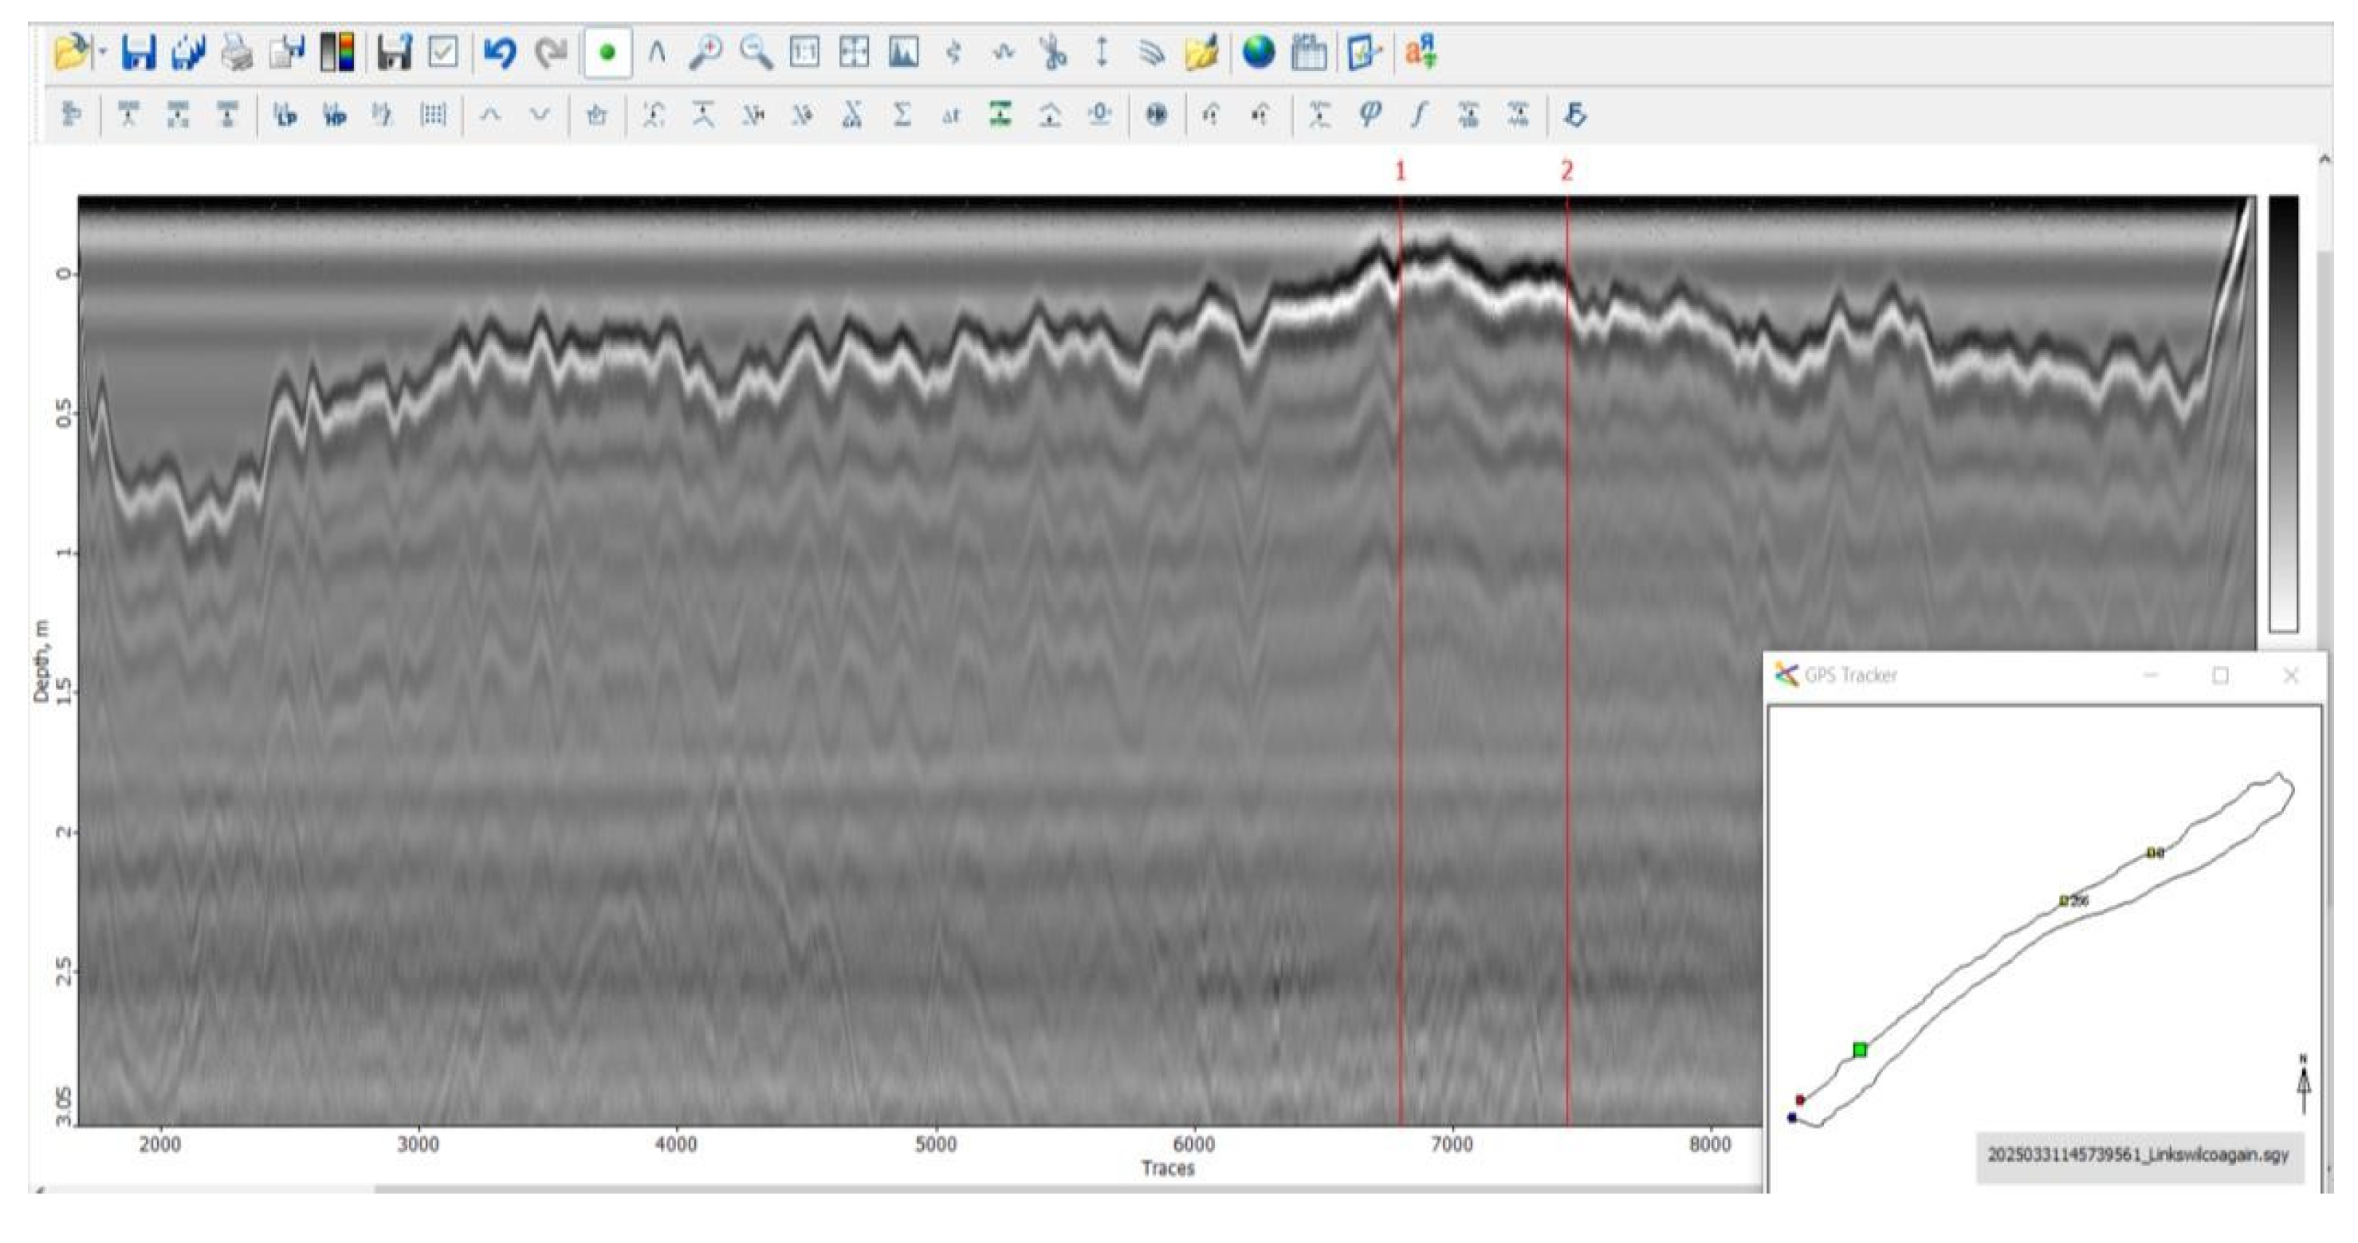
Task: Open the color palette icon
Action: 337,52
